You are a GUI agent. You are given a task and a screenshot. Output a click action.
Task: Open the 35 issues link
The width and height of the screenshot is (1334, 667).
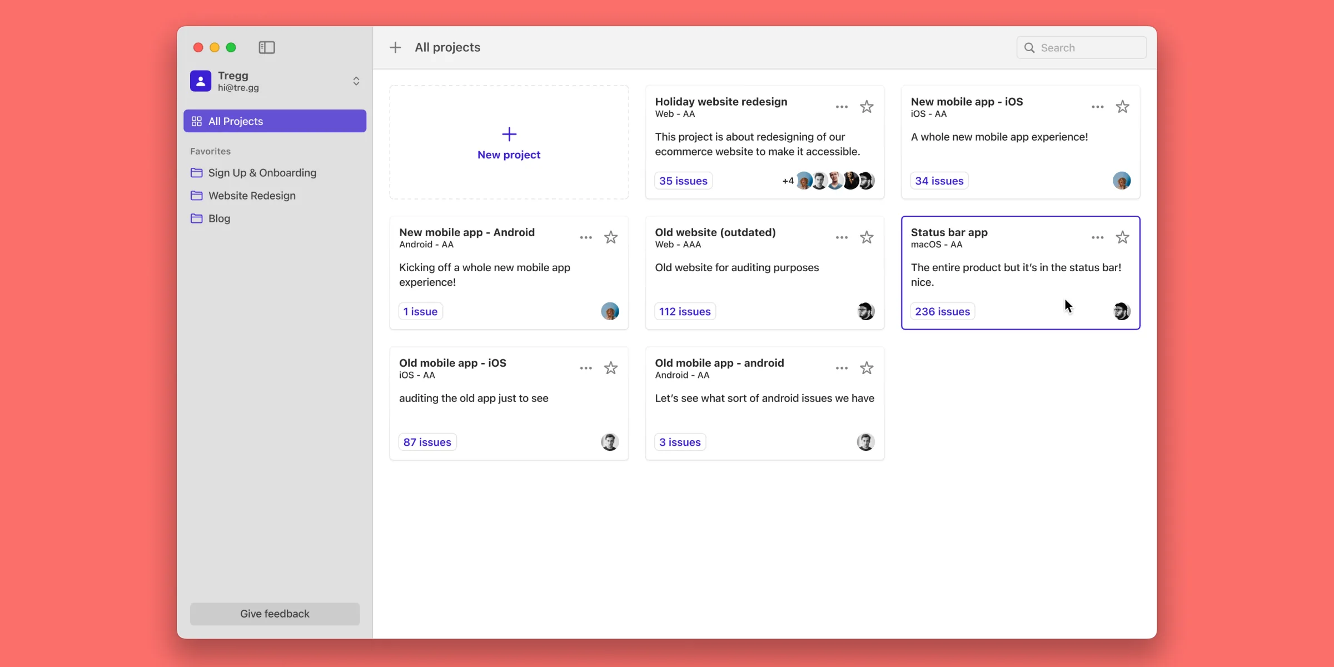pos(683,181)
